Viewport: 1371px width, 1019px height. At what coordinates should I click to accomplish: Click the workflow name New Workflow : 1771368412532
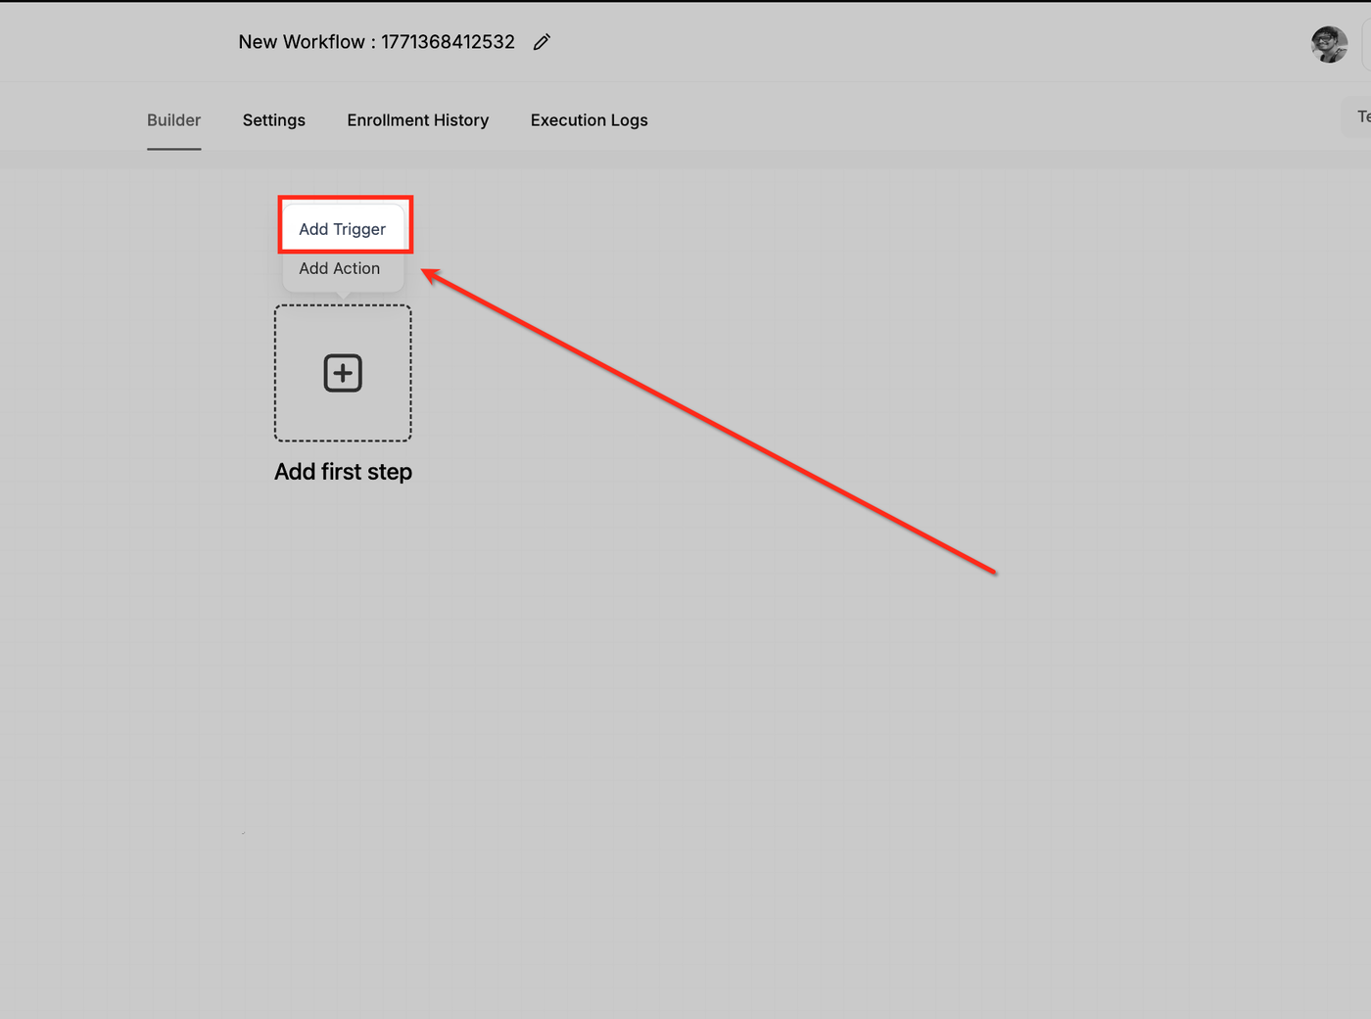point(377,42)
